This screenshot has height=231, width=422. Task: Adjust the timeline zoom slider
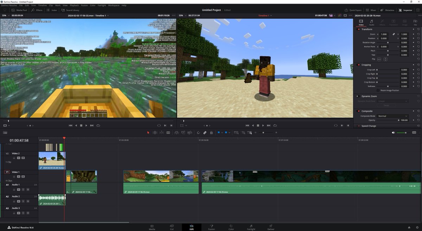coord(266,132)
